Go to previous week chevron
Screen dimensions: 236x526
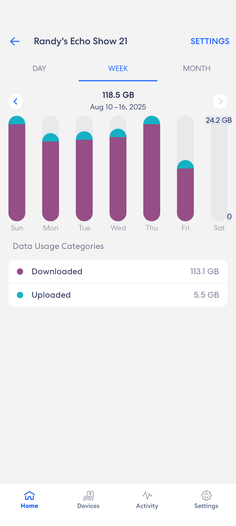tap(16, 101)
